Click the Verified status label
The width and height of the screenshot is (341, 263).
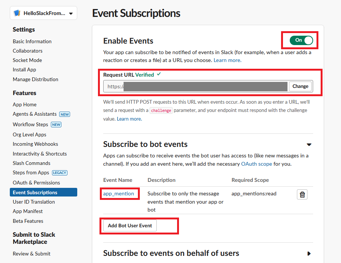(145, 75)
